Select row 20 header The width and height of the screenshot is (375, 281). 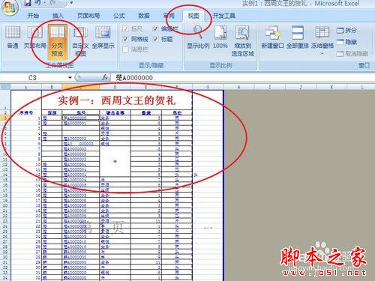5,206
